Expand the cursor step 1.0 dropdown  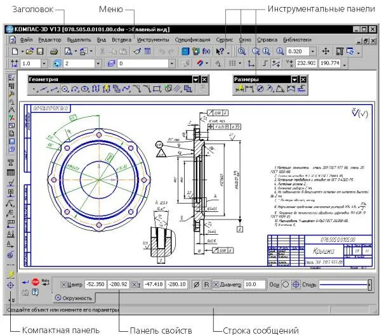point(44,63)
